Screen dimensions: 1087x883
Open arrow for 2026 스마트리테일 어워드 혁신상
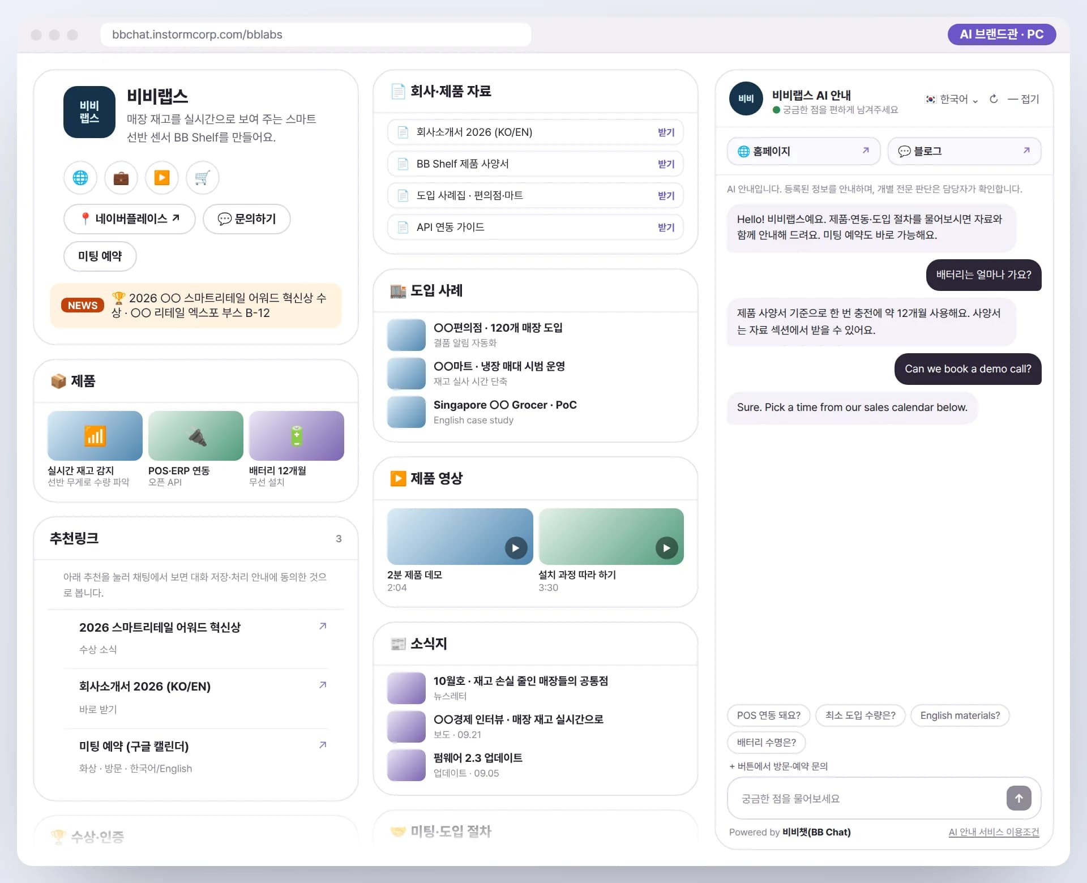[x=323, y=626]
